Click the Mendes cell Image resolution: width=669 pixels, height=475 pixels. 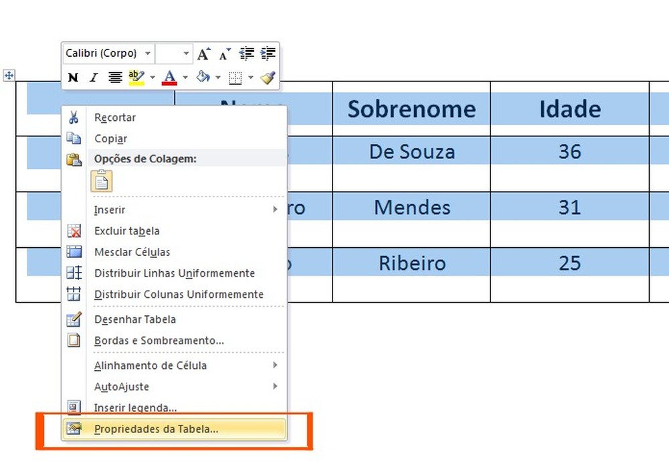(x=411, y=219)
